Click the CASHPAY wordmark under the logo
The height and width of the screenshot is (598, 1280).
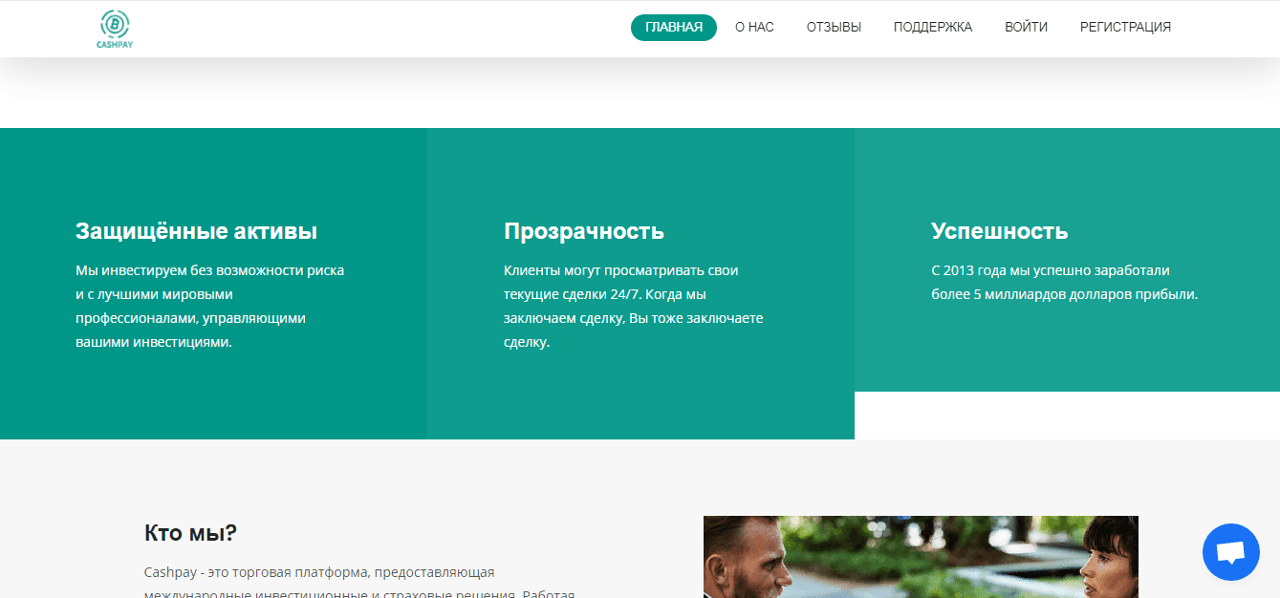(x=113, y=44)
